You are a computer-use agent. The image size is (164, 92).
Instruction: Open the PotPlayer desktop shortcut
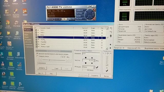pyautogui.click(x=15, y=2)
